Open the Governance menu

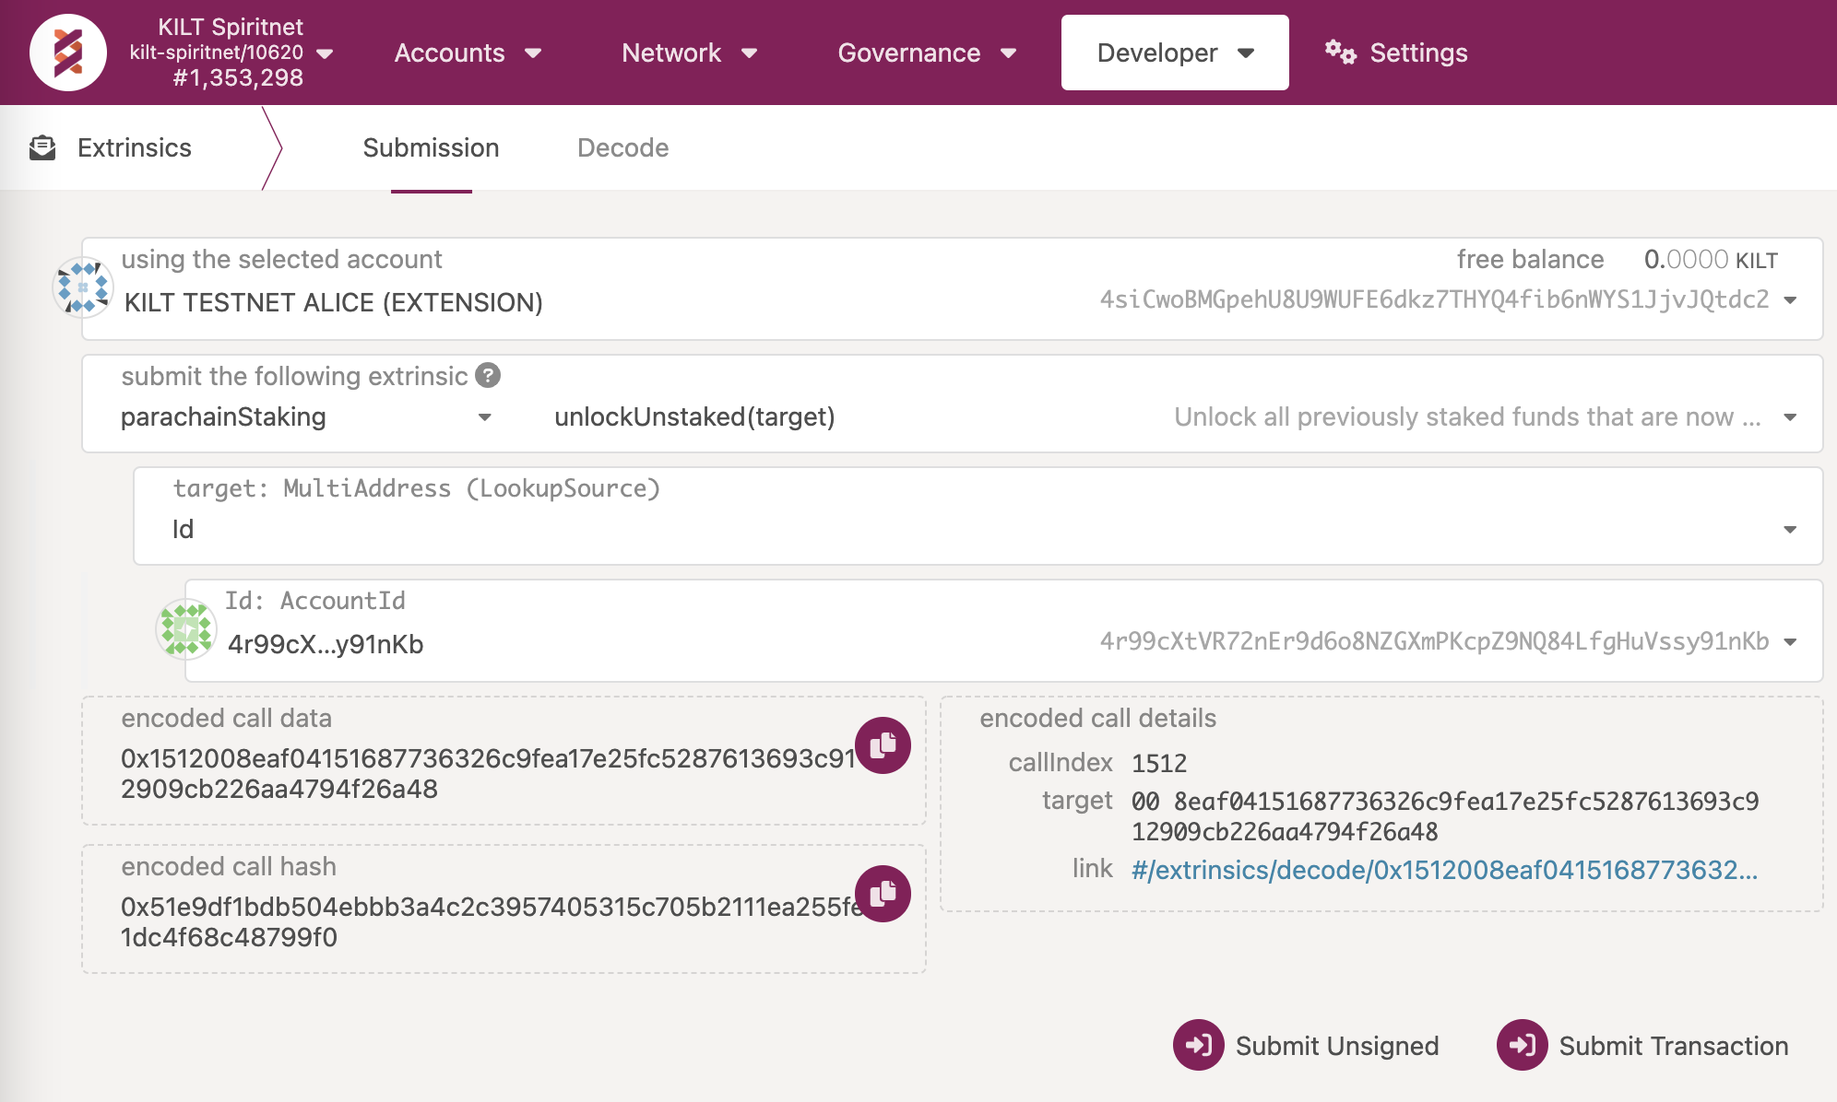click(x=926, y=53)
